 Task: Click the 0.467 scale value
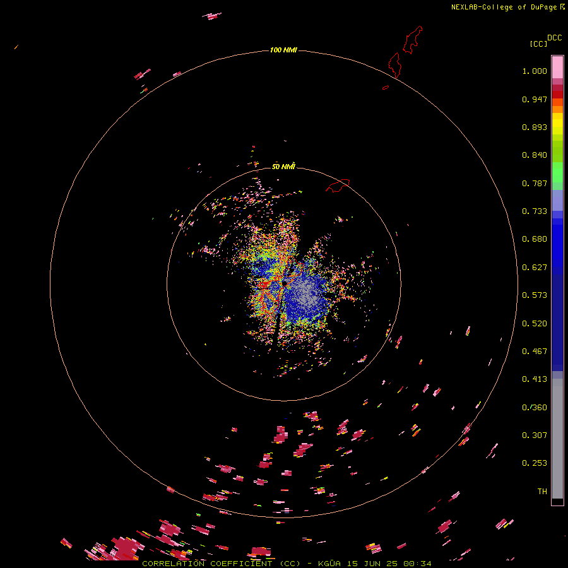click(535, 352)
